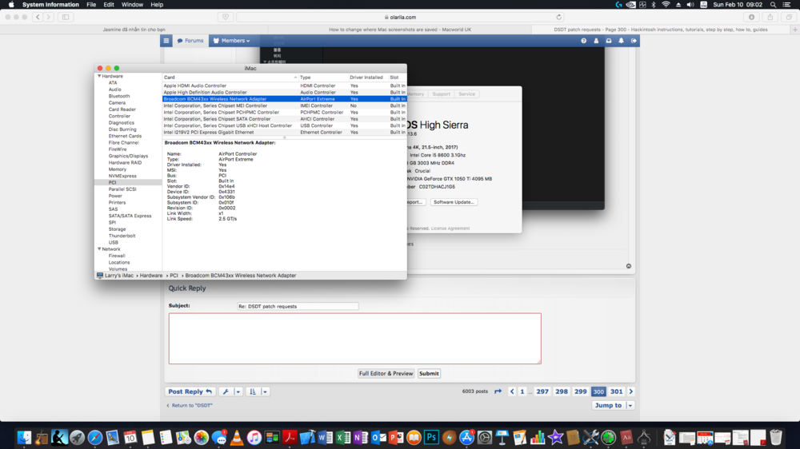Click Full Editor & Preview button
The image size is (800, 449).
386,373
